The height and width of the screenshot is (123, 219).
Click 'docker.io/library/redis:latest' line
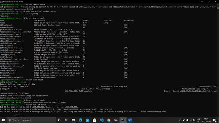15,98
